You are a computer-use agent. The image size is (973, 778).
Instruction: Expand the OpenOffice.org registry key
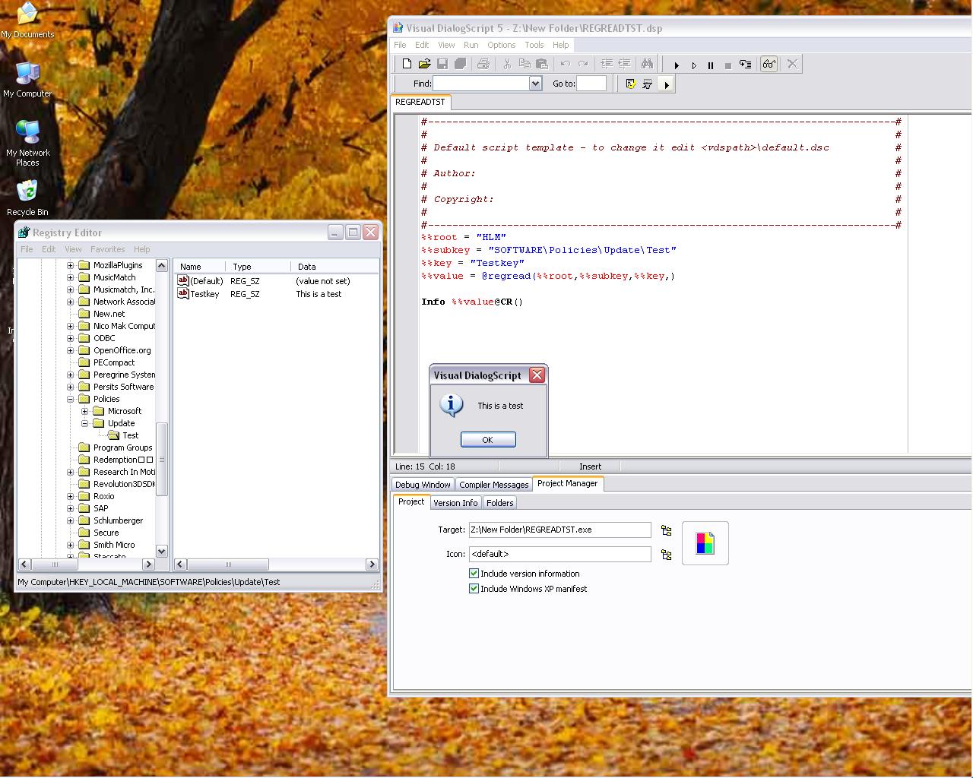(71, 350)
